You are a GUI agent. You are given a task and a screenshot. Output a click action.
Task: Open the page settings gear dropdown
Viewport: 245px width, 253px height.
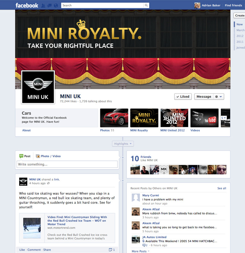point(219,97)
